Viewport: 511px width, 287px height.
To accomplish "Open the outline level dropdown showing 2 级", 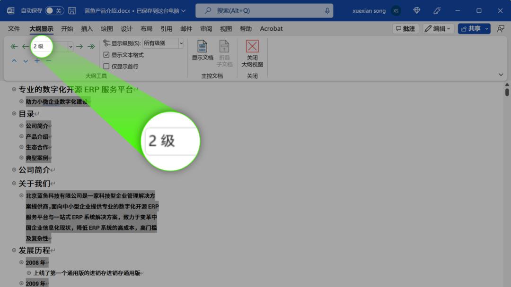I will [x=70, y=46].
